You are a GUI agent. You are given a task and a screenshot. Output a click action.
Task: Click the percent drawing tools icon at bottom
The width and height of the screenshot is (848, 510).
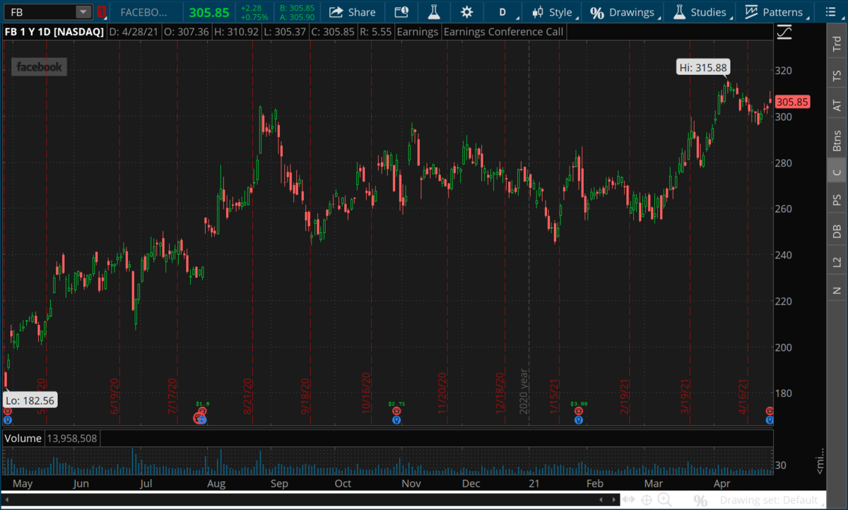(700, 501)
